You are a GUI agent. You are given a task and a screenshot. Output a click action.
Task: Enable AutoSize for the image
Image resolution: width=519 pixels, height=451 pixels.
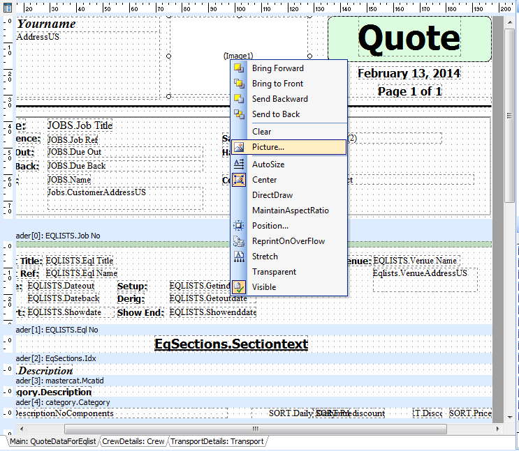coord(268,165)
